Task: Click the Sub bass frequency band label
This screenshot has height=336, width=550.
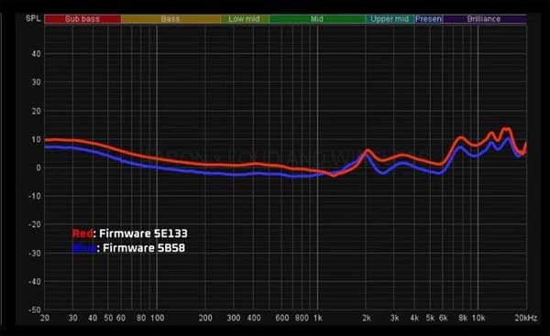Action: (x=82, y=19)
